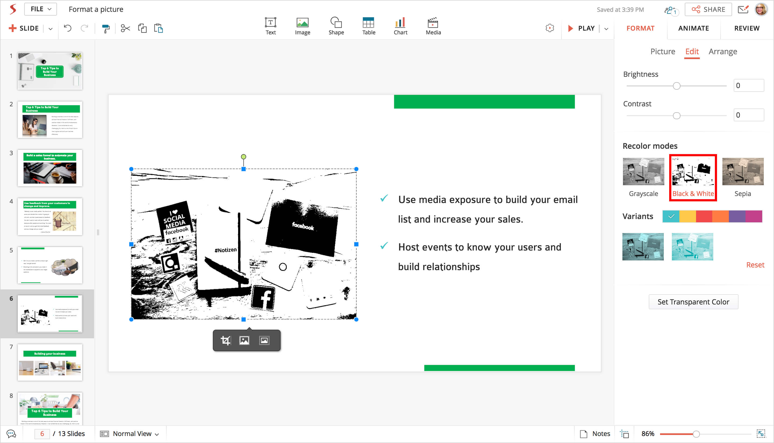Open the FILE dropdown menu
Screen dimensions: 774x443
(41, 9)
